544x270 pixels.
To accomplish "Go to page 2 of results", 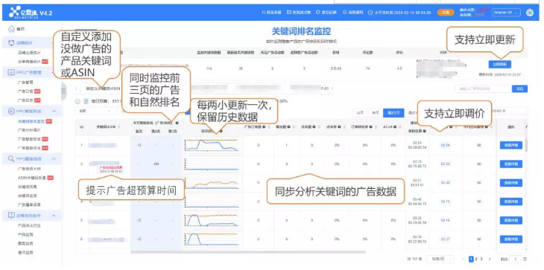I will point(476,259).
